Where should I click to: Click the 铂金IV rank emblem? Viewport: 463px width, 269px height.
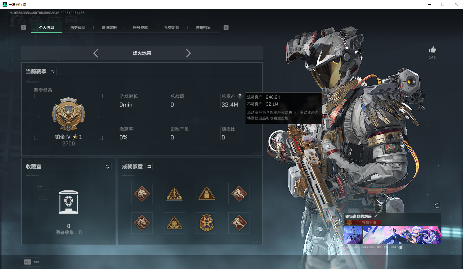(68, 114)
